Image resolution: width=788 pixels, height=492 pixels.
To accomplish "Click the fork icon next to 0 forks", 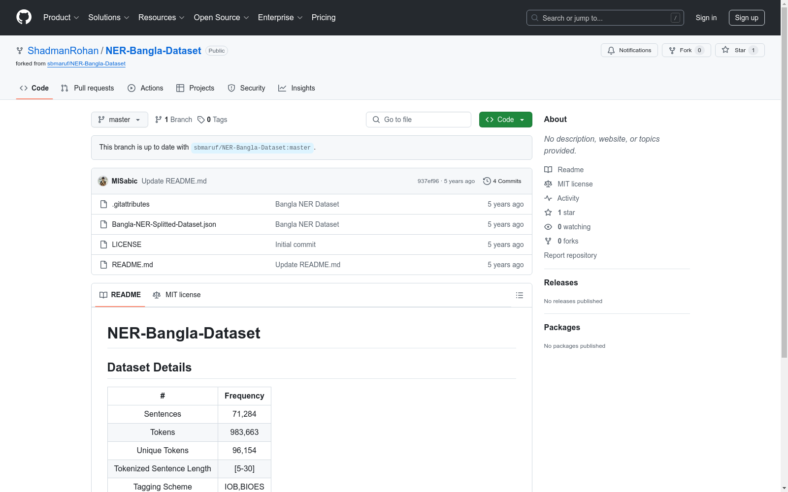I will pos(548,241).
